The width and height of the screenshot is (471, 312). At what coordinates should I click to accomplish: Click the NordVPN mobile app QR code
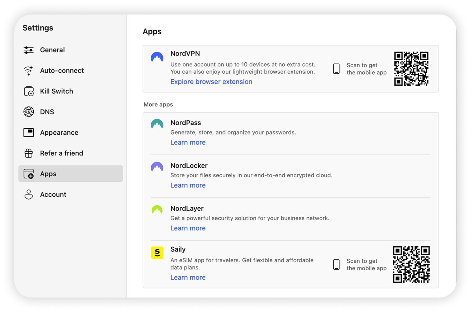[412, 69]
